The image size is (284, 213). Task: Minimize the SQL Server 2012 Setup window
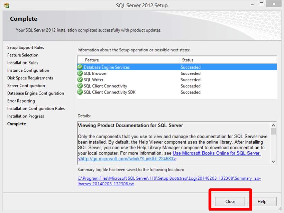(252, 5)
